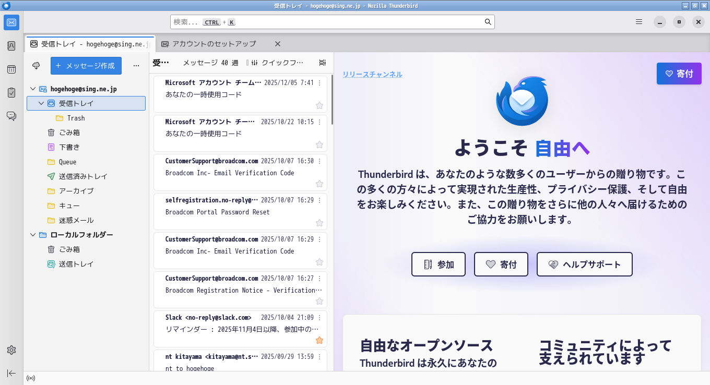This screenshot has height=385, width=710.
Task: Open menu for 2025/10/22 Microsoft message
Action: [x=320, y=122]
